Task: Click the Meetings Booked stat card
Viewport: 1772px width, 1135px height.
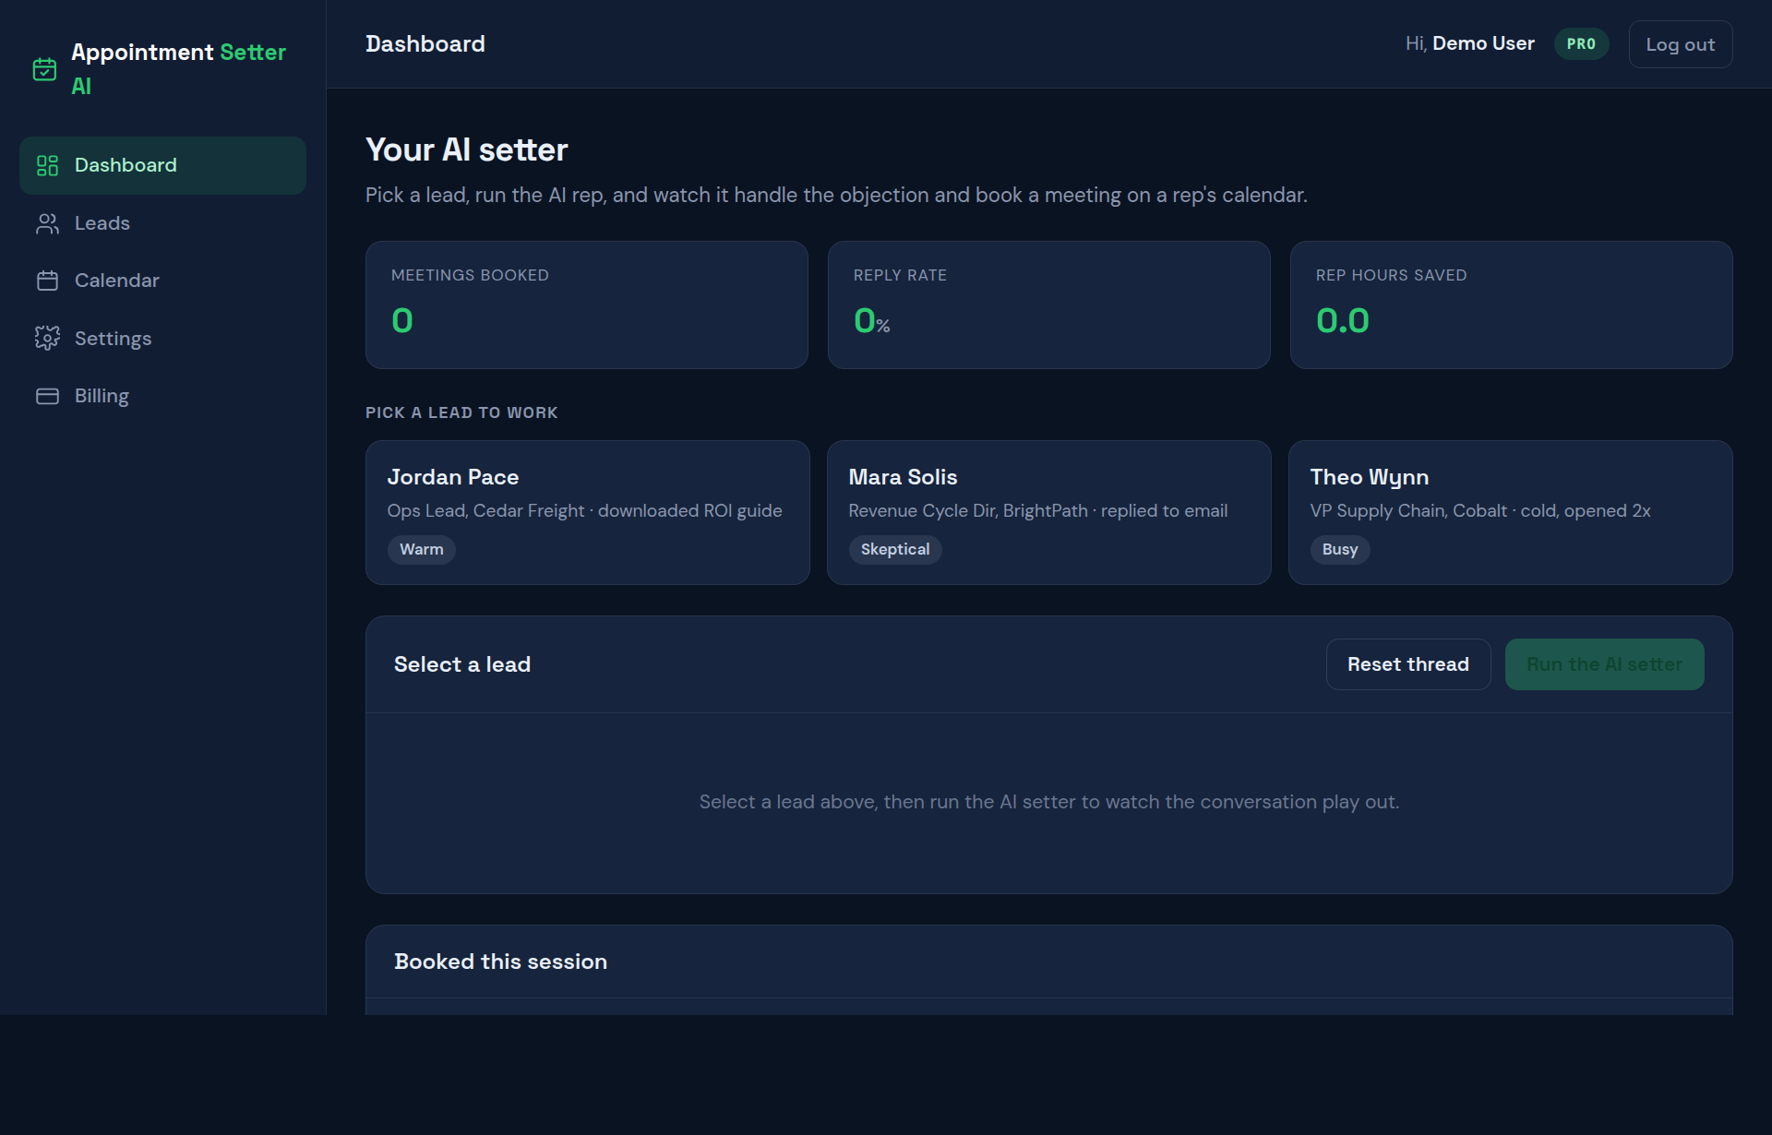Action: (x=587, y=305)
